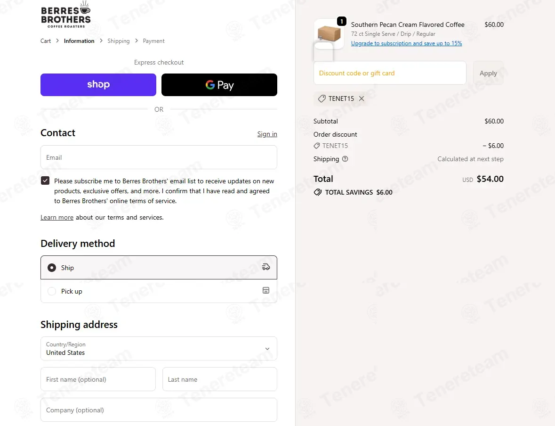Image resolution: width=555 pixels, height=426 pixels.
Task: Click Upgrade to subscription link
Action: 406,43
